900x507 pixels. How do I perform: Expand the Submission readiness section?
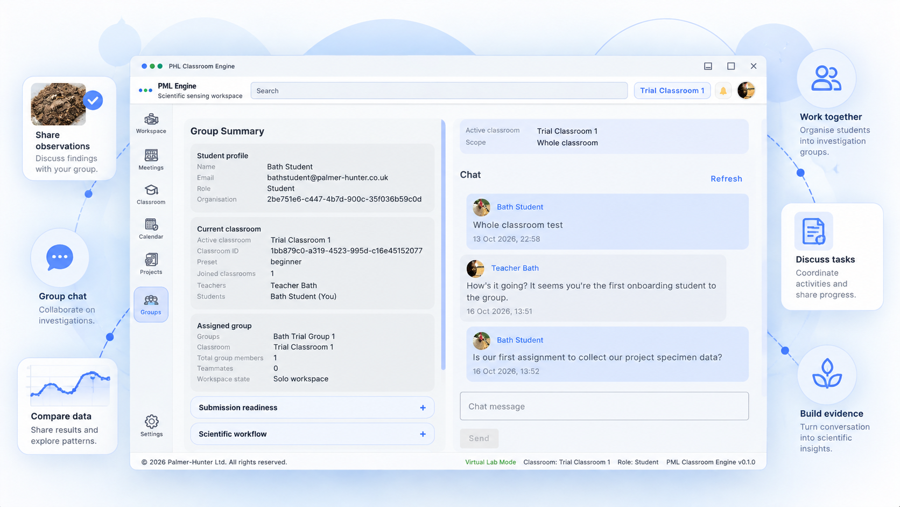pyautogui.click(x=312, y=407)
